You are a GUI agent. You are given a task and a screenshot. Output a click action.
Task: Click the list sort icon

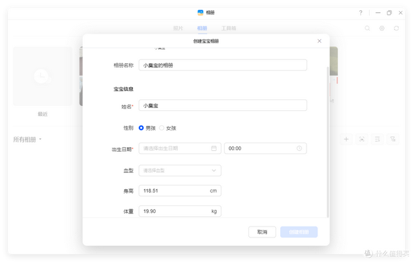point(377,139)
